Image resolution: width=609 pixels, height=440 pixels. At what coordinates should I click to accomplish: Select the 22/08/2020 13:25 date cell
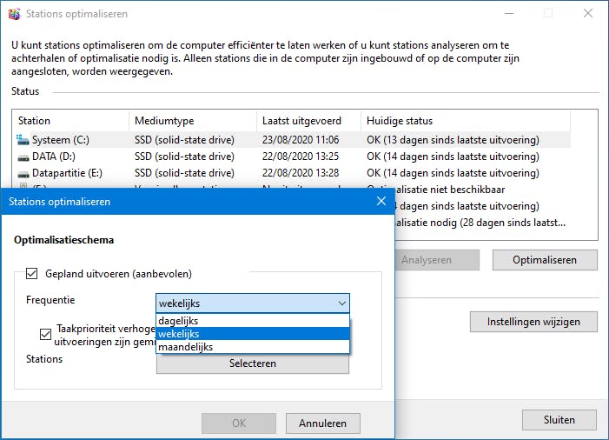[x=301, y=157]
